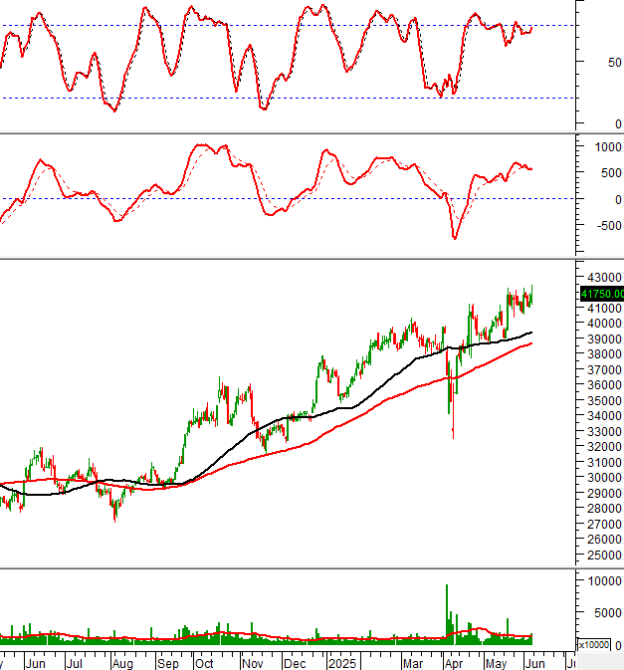Click the 35000 price axis label
624x670 pixels.
tap(600, 400)
